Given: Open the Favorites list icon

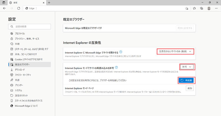Looking at the screenshot, I should point(194,8).
